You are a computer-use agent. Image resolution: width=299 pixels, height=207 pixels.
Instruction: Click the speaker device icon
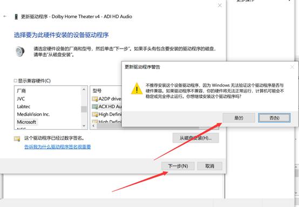pos(20,51)
